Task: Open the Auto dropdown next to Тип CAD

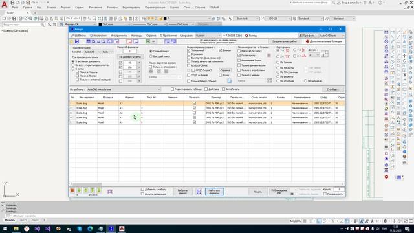Action: [x=107, y=52]
